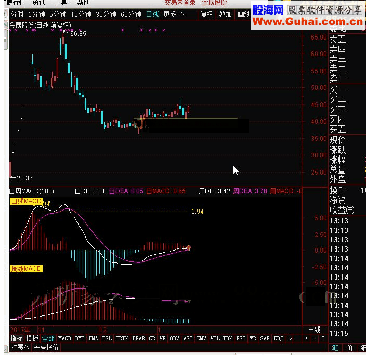Choose the BRAR indicator
The width and height of the screenshot is (366, 355).
[139, 338]
